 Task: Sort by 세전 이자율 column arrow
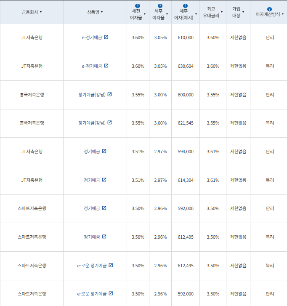(x=145, y=14)
